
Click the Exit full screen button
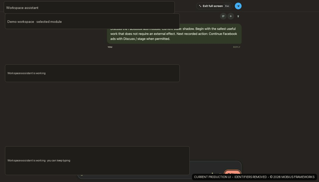[214, 6]
